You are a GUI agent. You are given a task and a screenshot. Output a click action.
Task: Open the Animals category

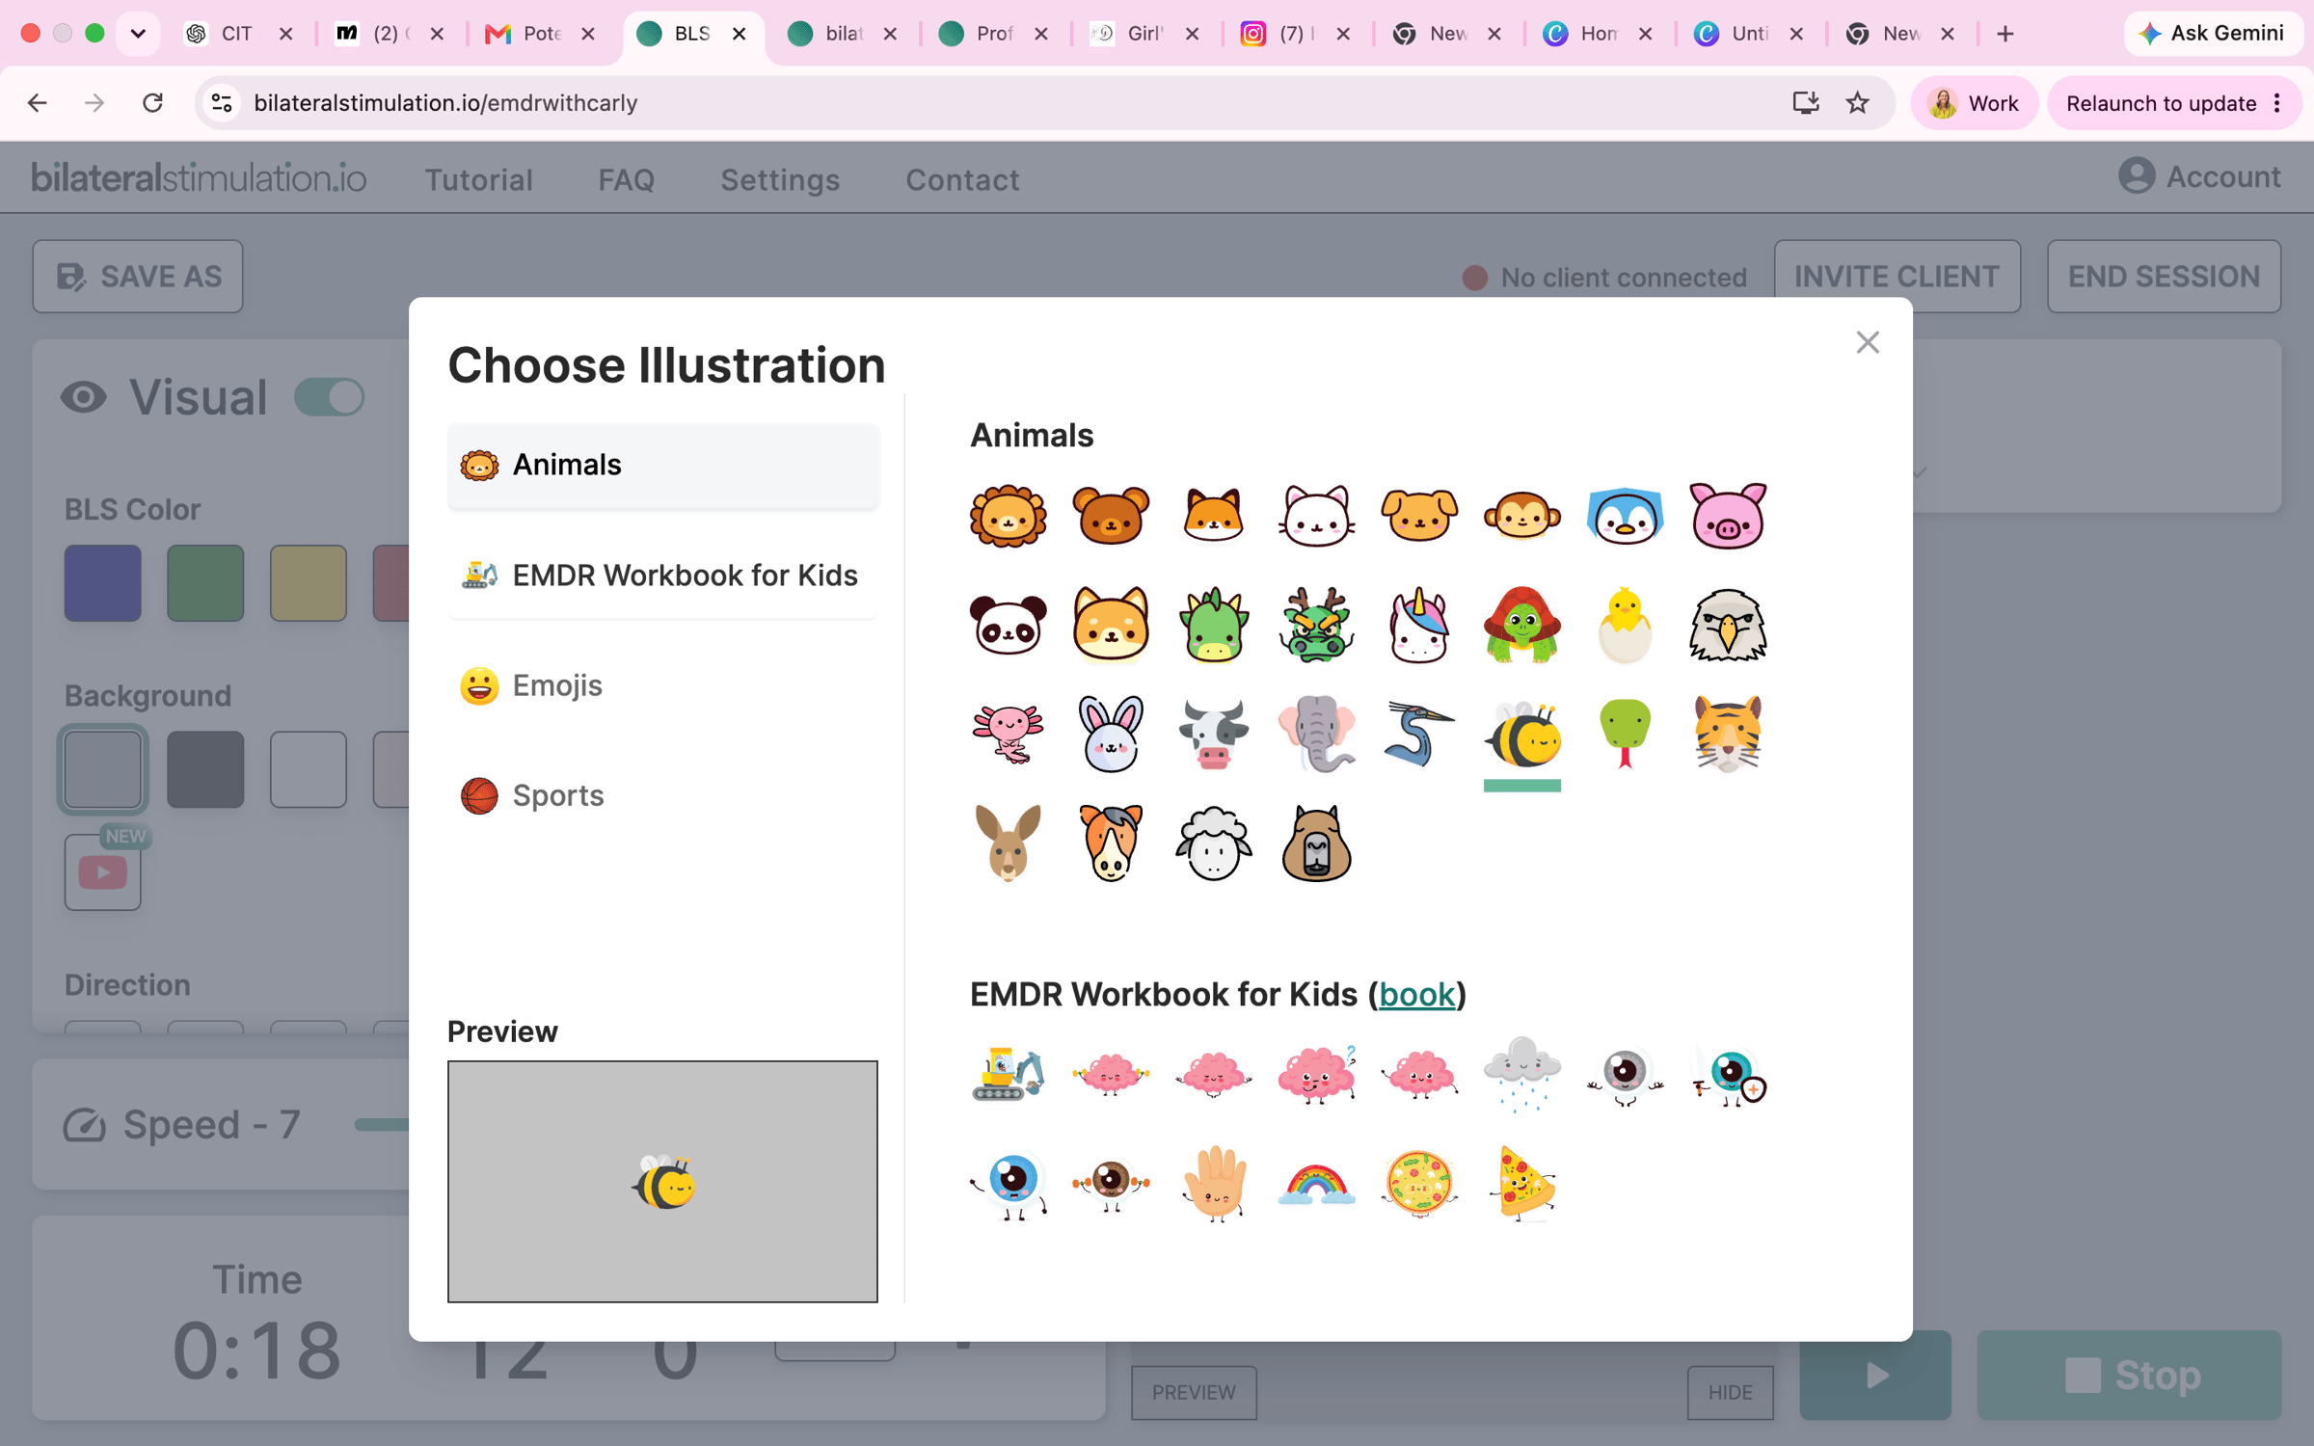tap(663, 465)
